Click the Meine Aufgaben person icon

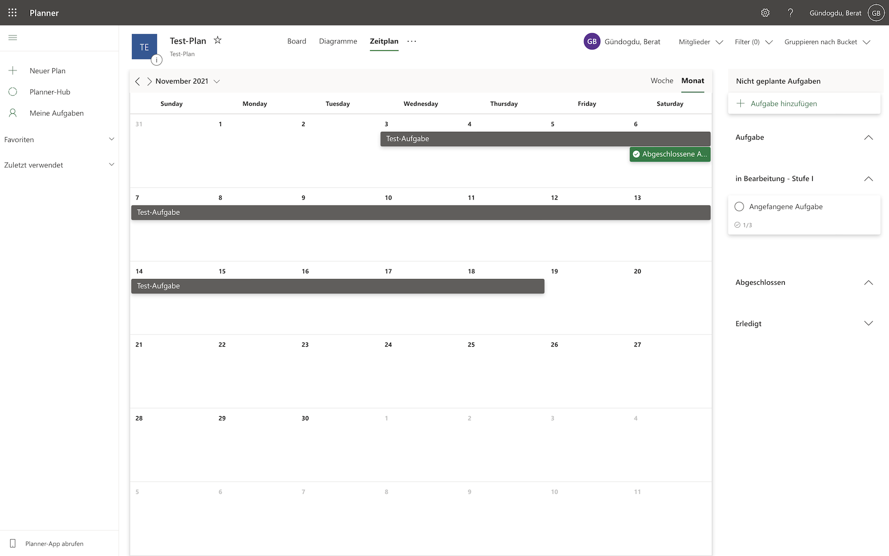click(x=13, y=113)
